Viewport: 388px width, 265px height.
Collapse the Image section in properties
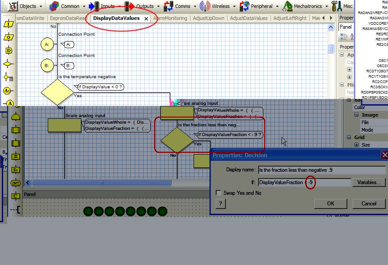(356, 115)
